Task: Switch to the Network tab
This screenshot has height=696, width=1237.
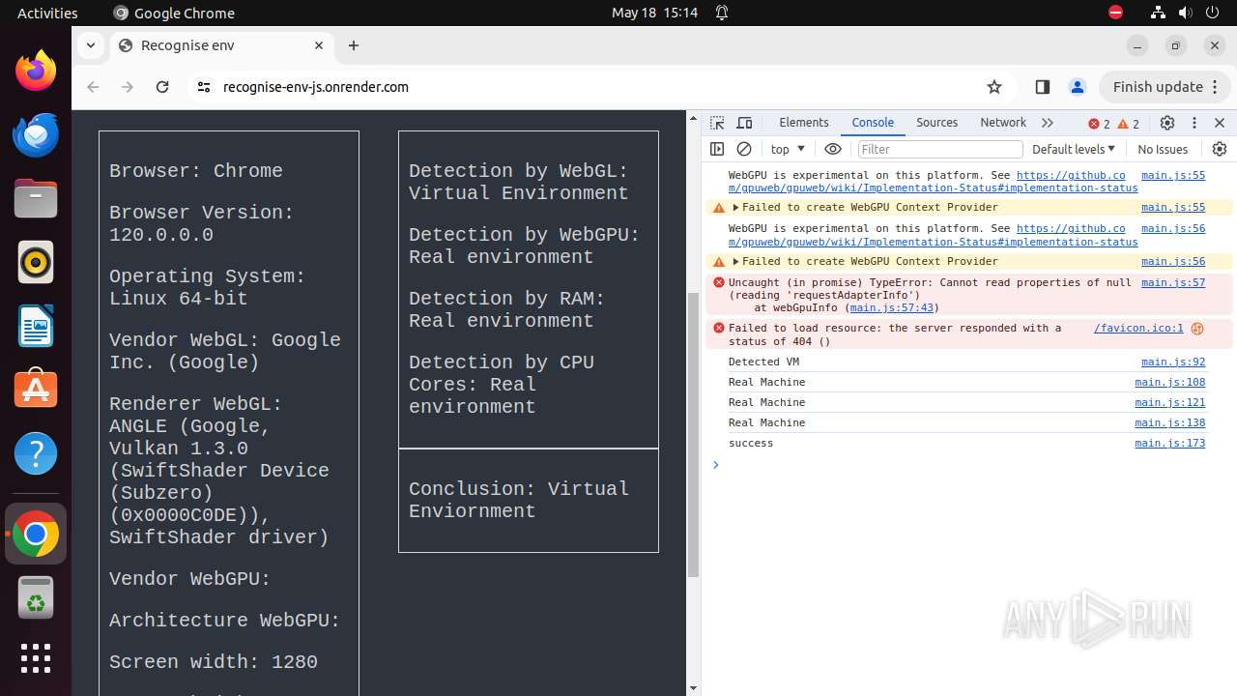Action: pos(1003,123)
